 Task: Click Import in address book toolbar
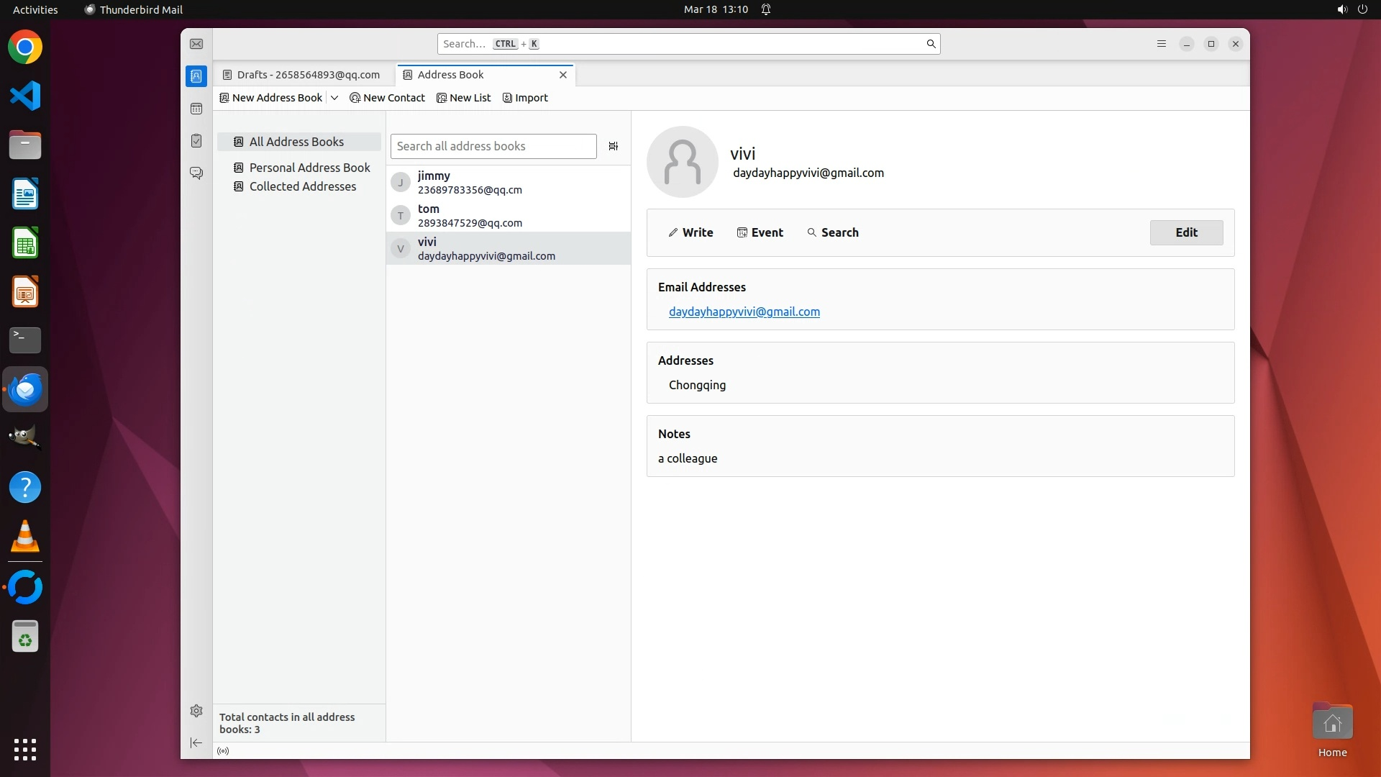525,98
